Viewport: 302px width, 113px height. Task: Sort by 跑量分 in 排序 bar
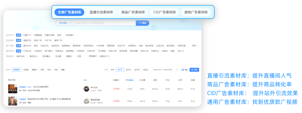coord(34,70)
